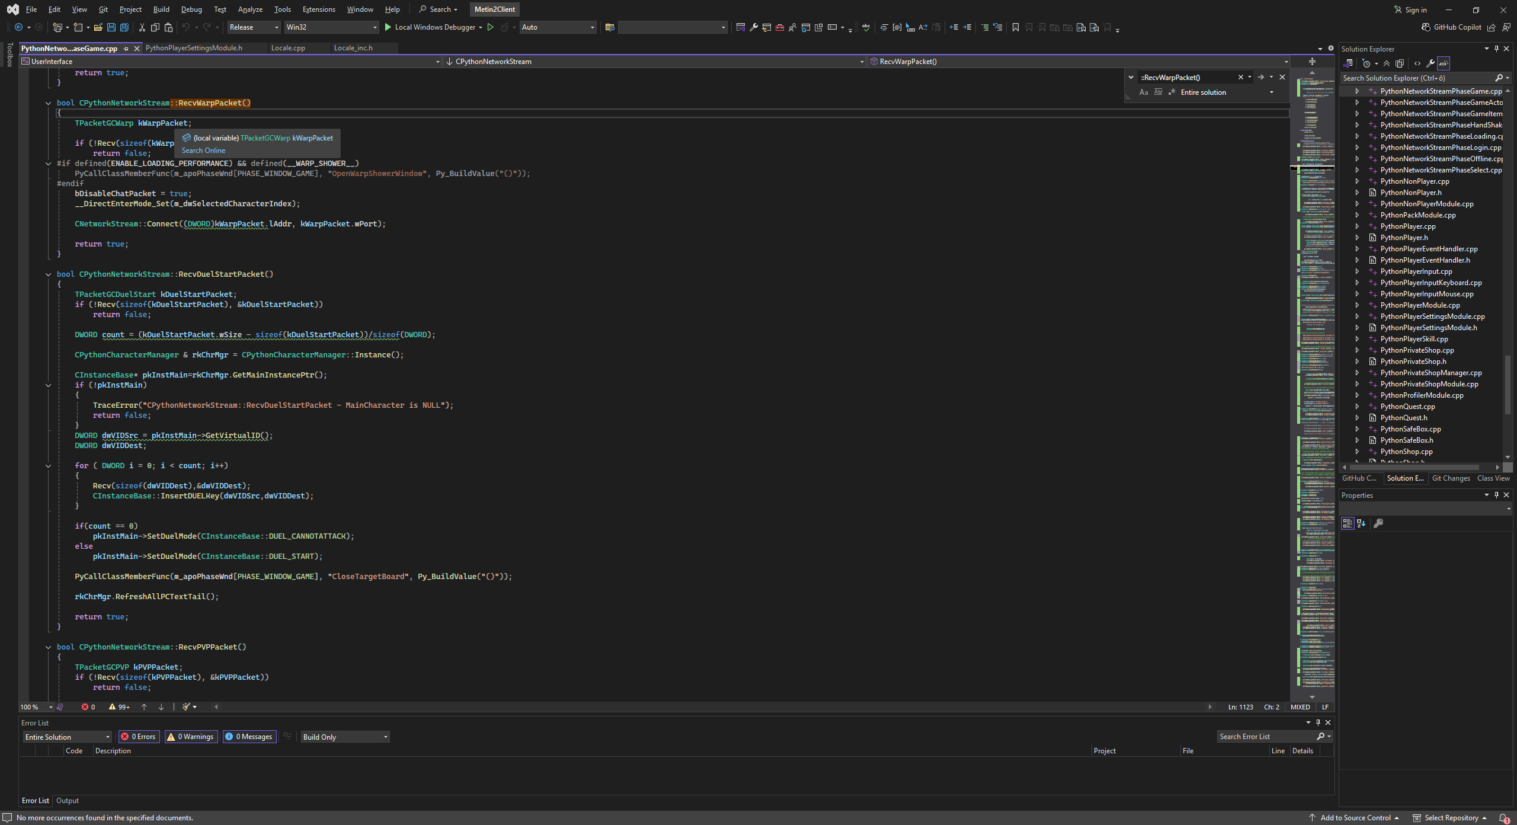Image resolution: width=1517 pixels, height=825 pixels.
Task: Toggle the 0 Warnings filter button
Action: [x=191, y=737]
